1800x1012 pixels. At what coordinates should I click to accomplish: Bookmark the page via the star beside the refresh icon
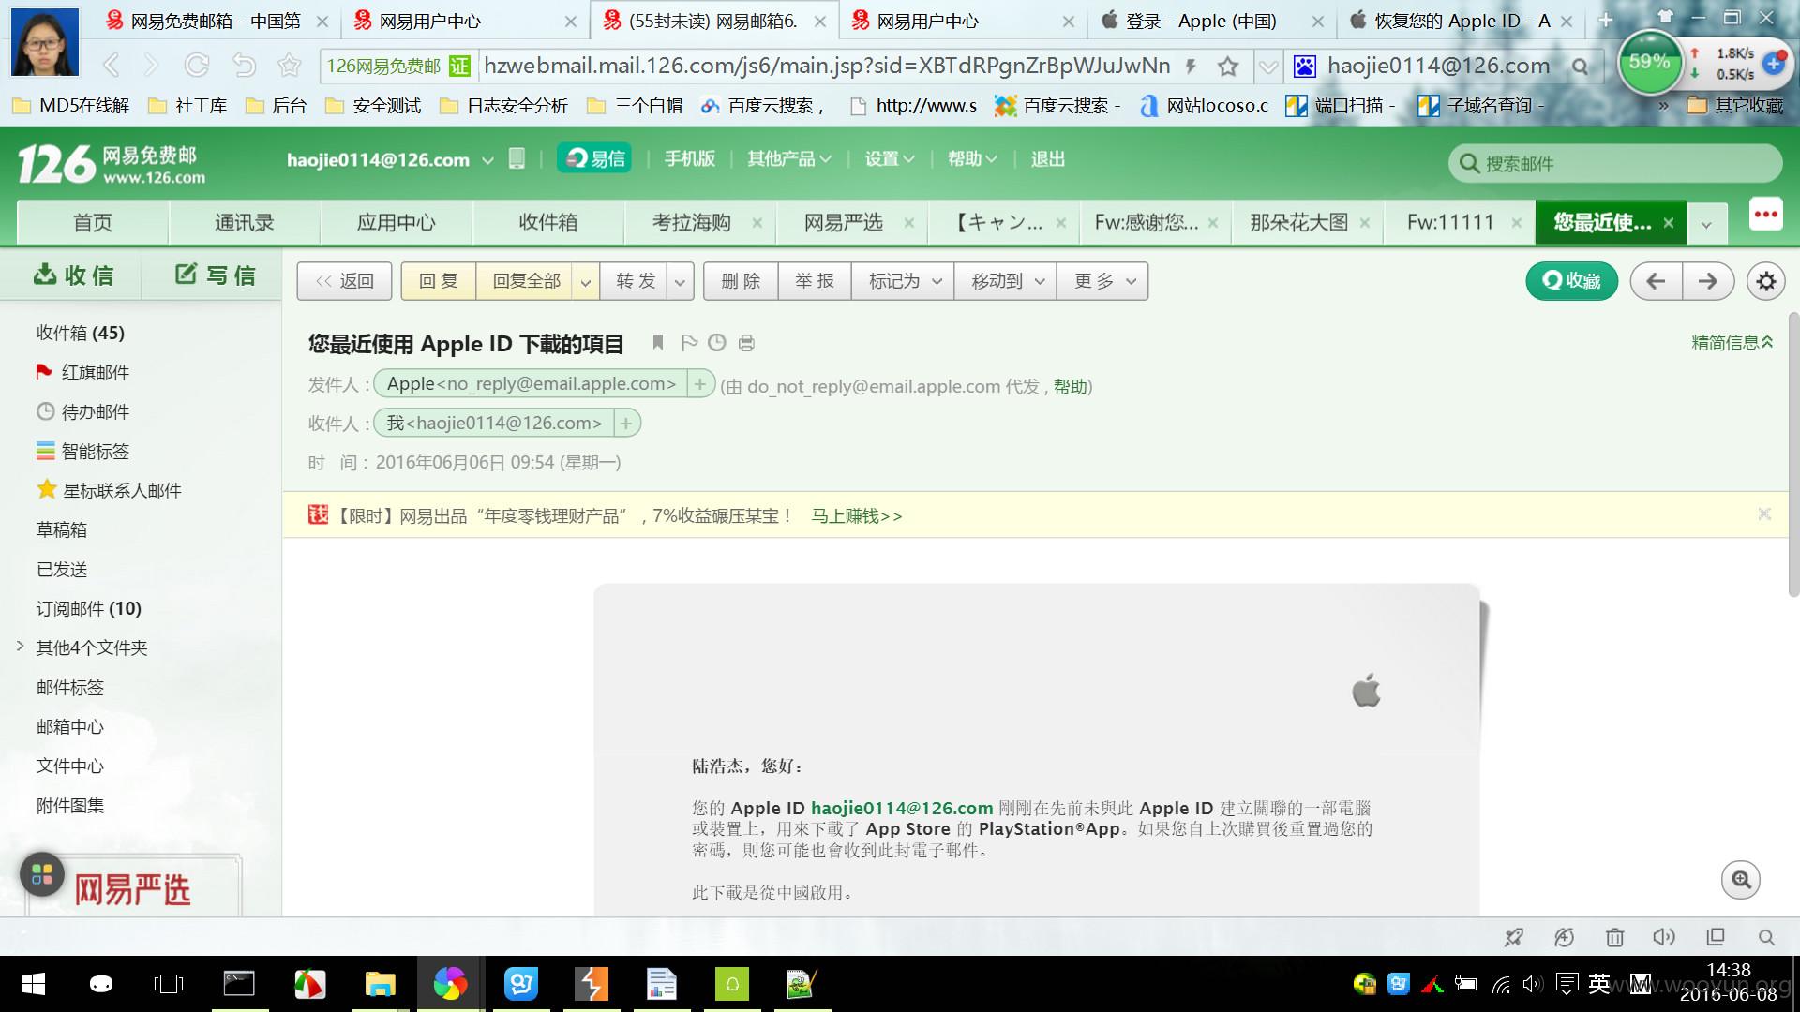point(290,65)
